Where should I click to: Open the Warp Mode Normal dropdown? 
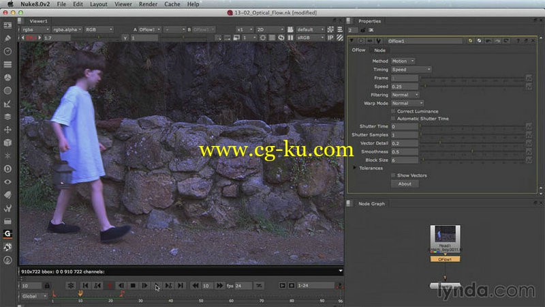(407, 104)
